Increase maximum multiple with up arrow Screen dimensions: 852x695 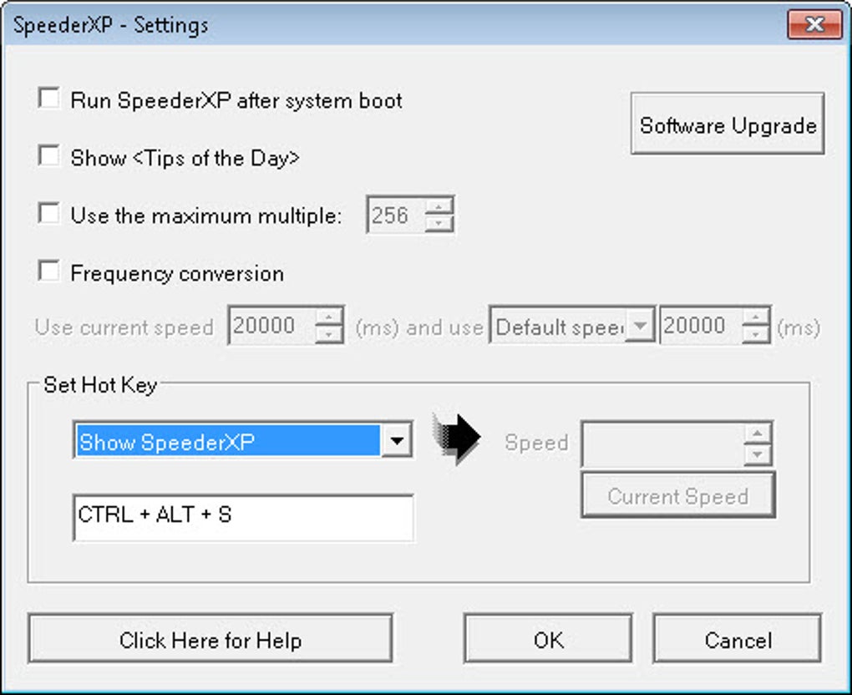(439, 206)
